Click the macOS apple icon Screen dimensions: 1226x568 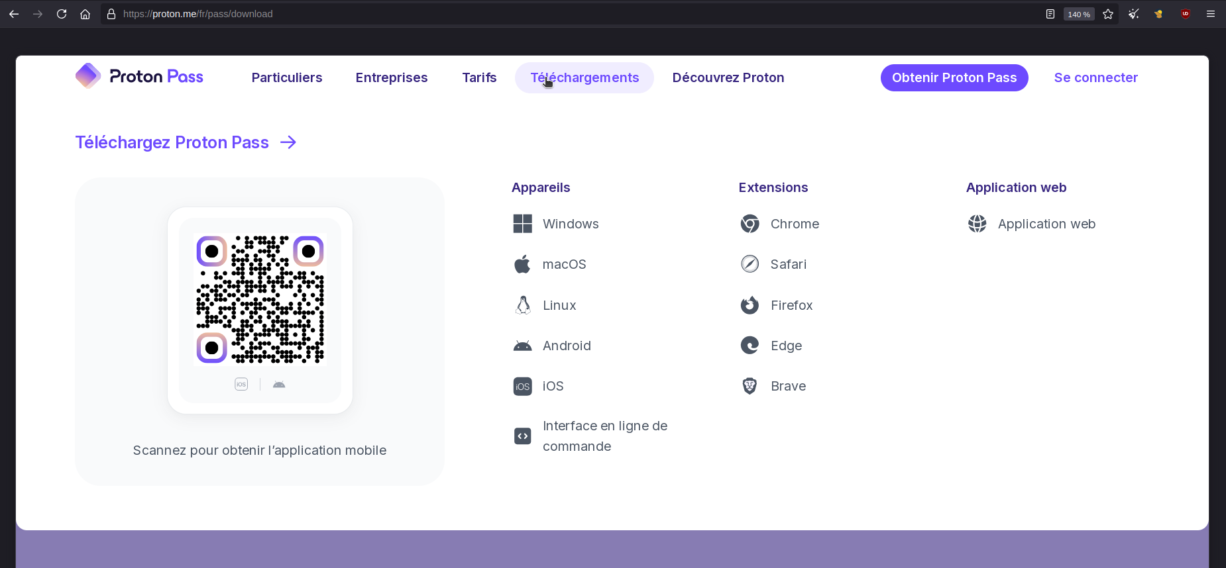523,264
